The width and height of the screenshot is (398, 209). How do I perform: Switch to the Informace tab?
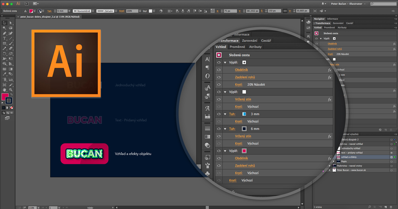[332, 19]
